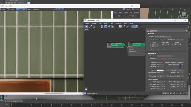Pick material from object eyedropper tool
191x107 pixels.
tap(90, 26)
